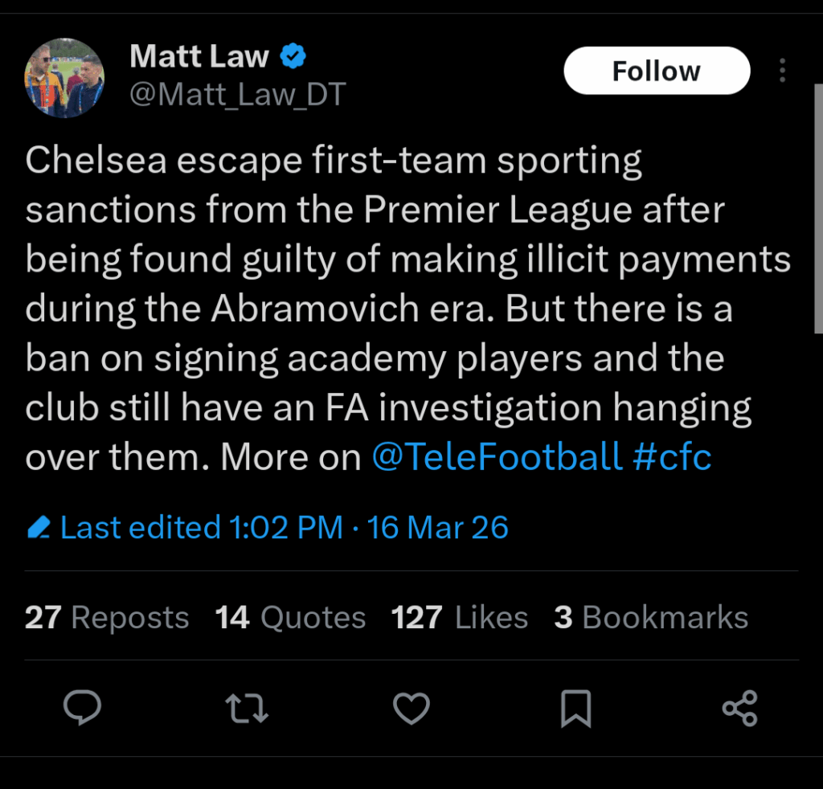Open the three-dot more options menu

click(781, 71)
